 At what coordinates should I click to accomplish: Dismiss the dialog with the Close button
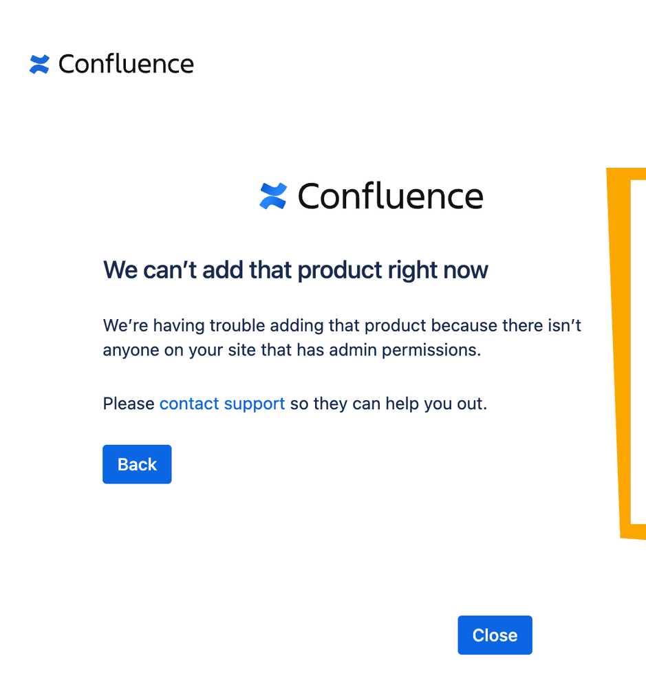(495, 635)
